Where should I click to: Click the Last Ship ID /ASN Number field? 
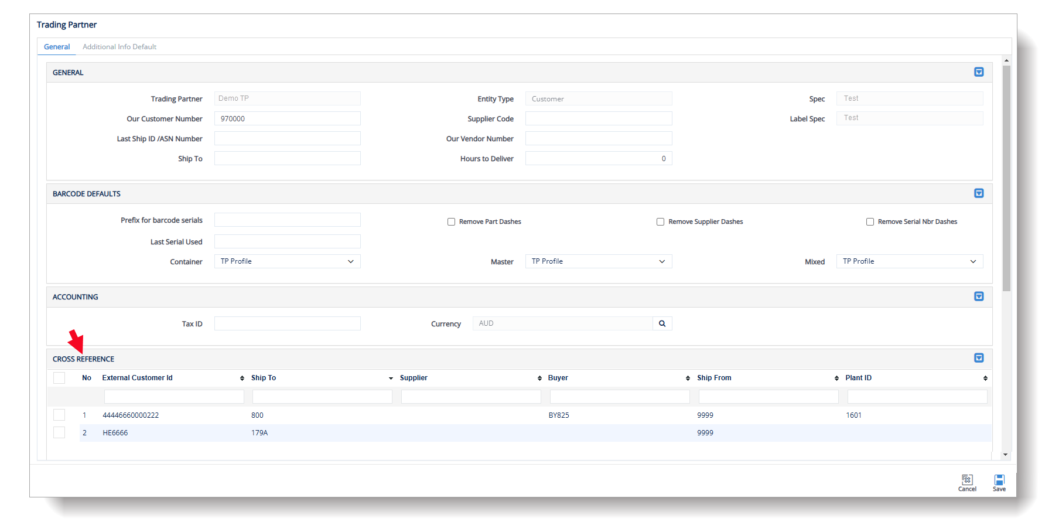point(287,138)
